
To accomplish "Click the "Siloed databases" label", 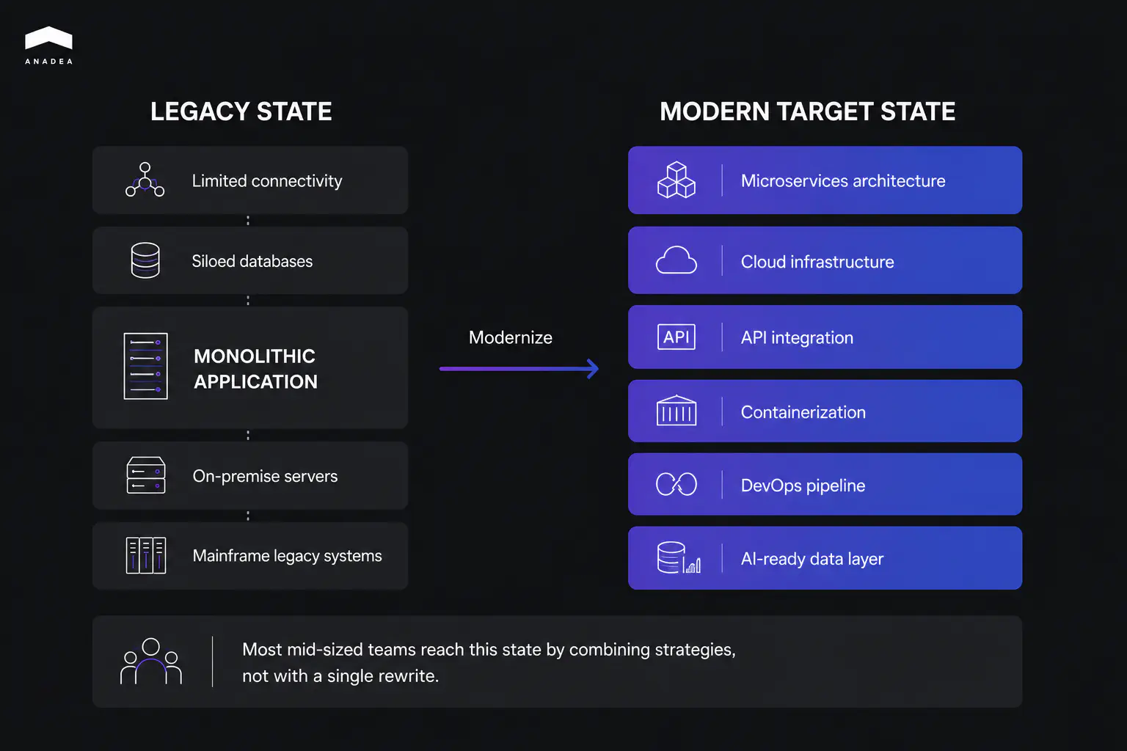I will 252,261.
